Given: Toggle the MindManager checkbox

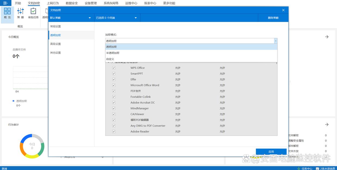Looking at the screenshot, I should [x=114, y=108].
